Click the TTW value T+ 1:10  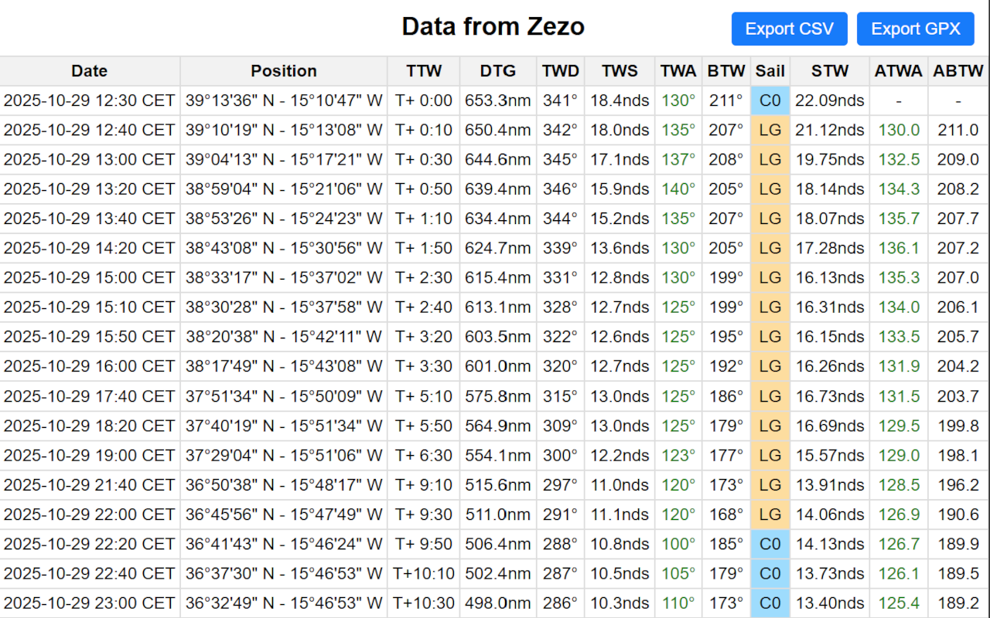424,219
